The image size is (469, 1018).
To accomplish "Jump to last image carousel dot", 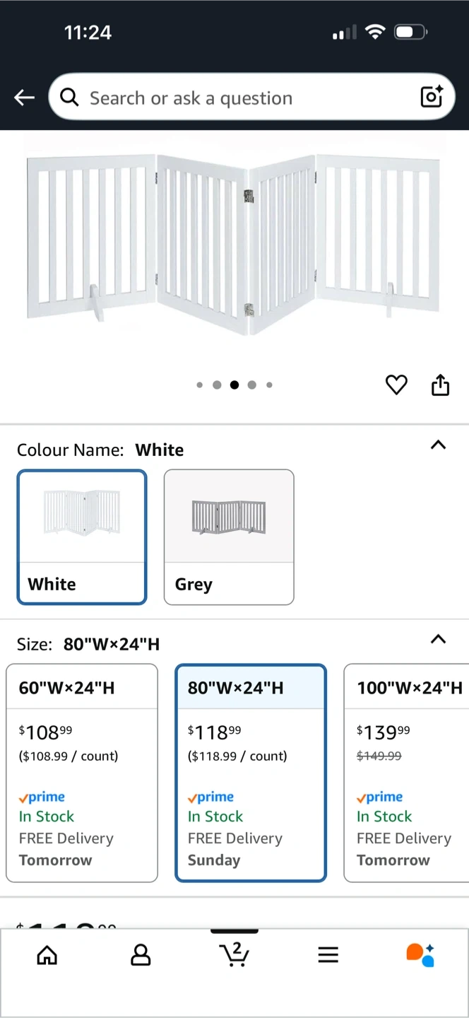I will pyautogui.click(x=269, y=385).
